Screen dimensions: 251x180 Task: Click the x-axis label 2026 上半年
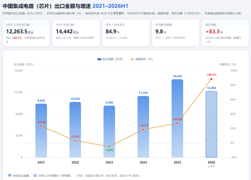[x=211, y=164]
